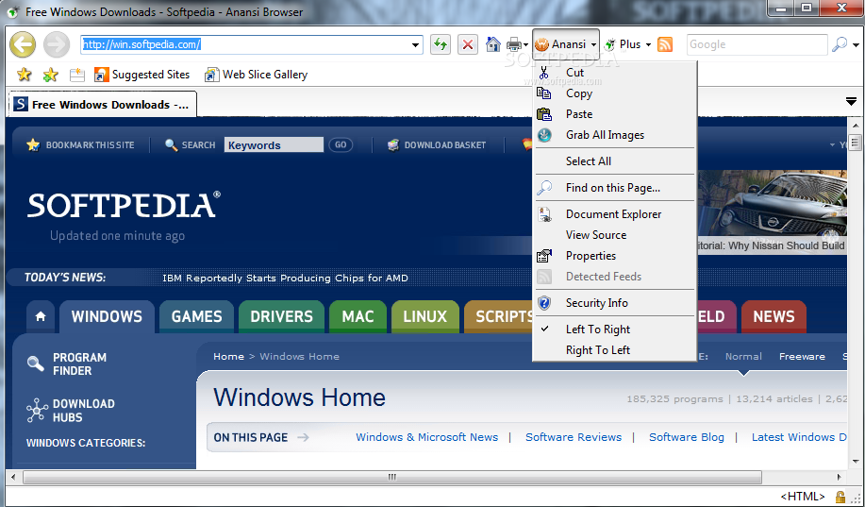
Task: Click Add to Favorites star icon
Action: click(50, 74)
